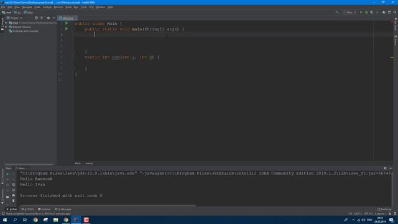Open the View menu
This screenshot has height=224, width=398.
point(17,7)
